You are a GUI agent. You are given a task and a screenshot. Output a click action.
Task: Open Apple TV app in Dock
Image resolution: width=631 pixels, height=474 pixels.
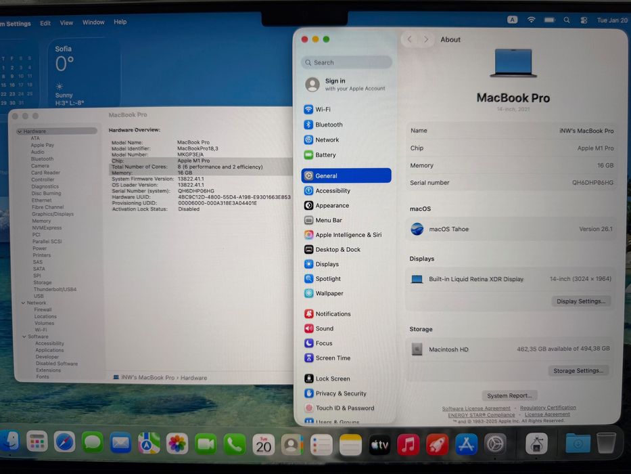click(x=379, y=445)
